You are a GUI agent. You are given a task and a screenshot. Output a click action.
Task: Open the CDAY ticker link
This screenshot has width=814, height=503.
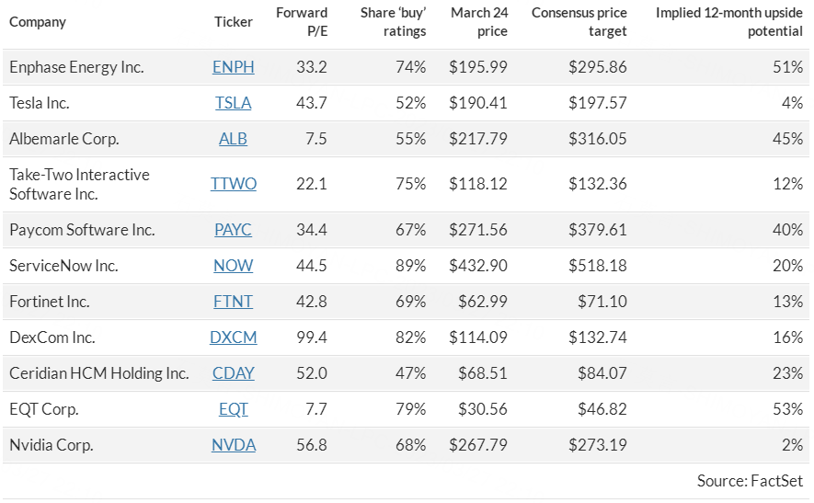pos(233,372)
